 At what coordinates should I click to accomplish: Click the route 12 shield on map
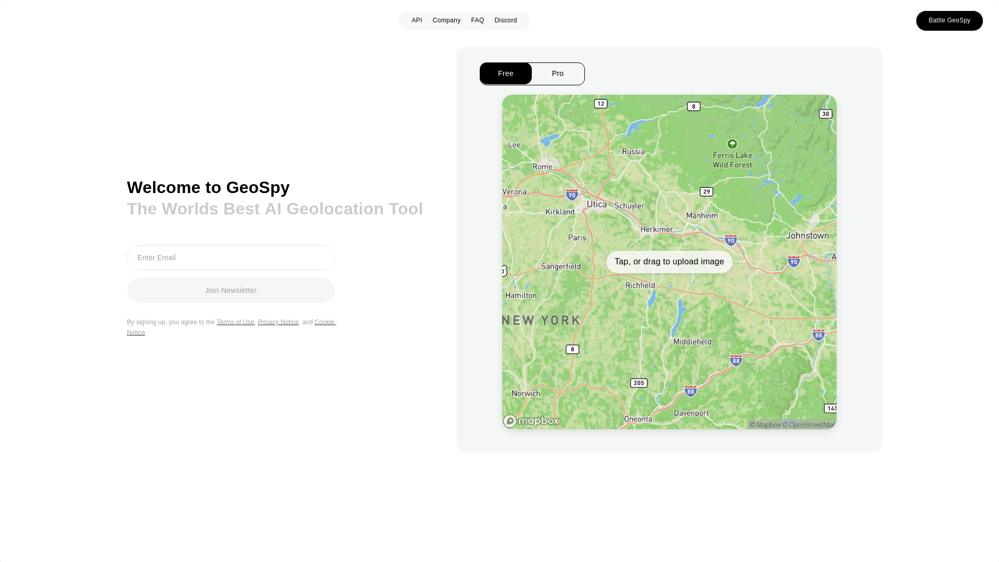point(601,104)
